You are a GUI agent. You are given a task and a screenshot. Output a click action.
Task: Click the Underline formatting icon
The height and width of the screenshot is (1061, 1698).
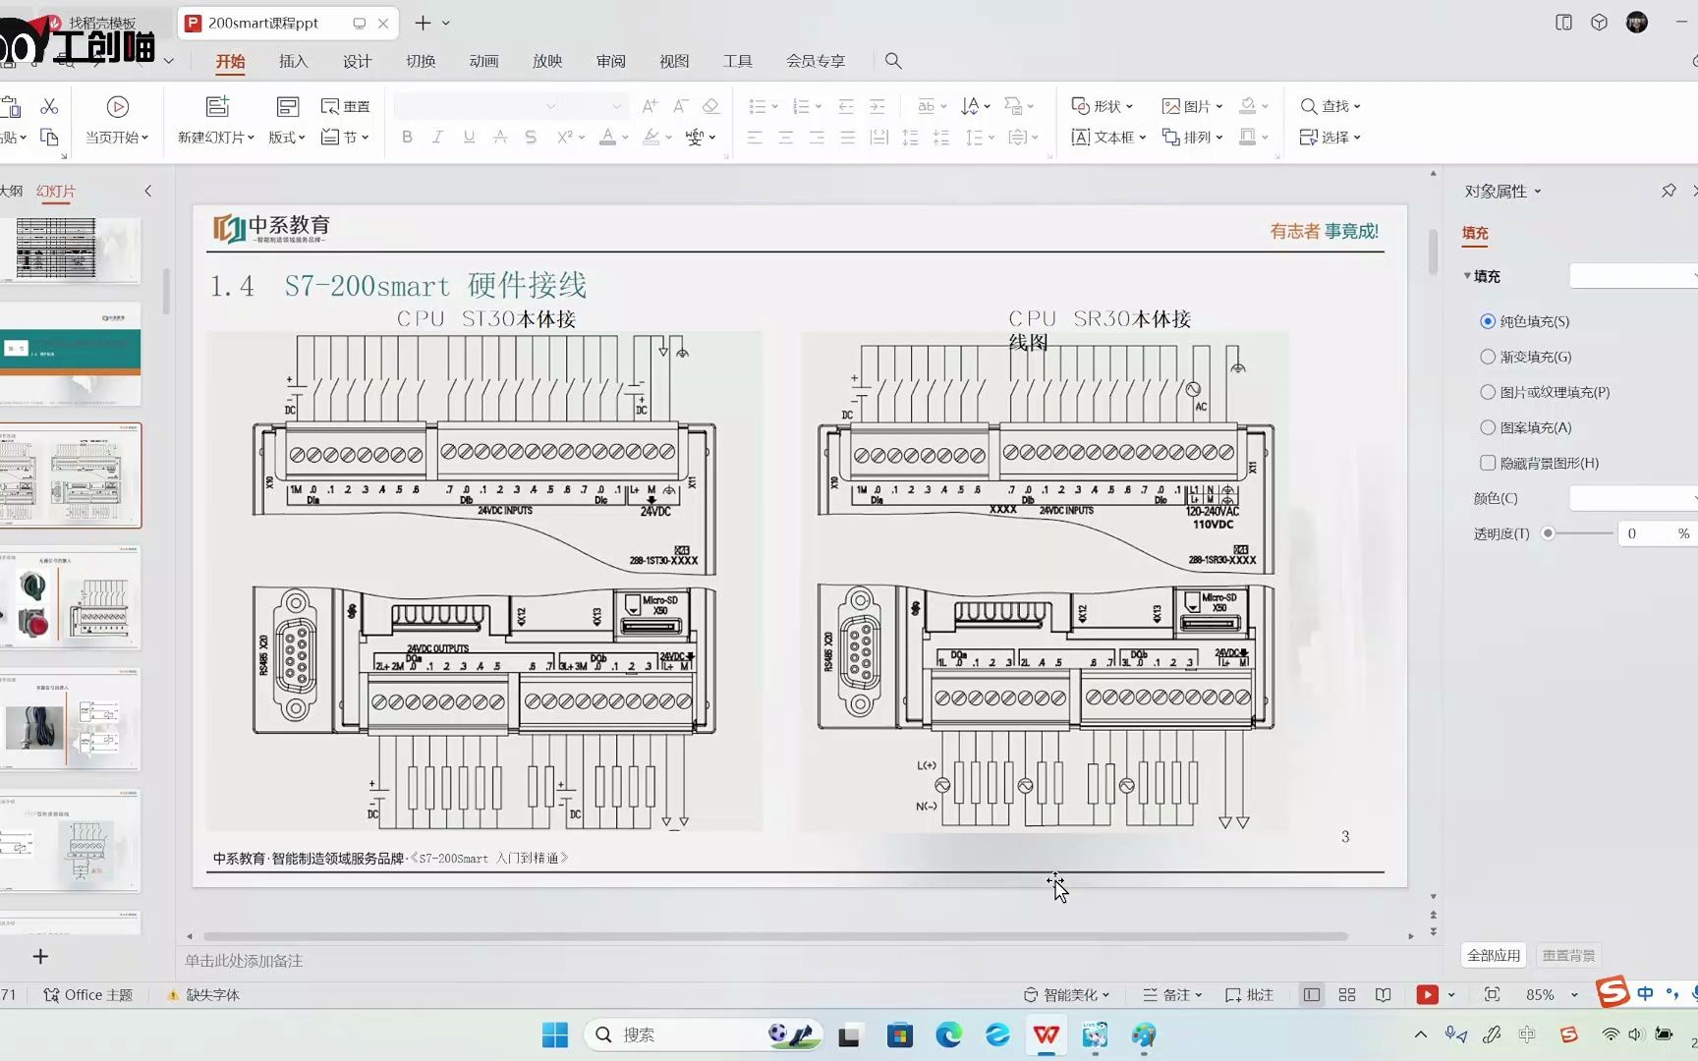470,138
